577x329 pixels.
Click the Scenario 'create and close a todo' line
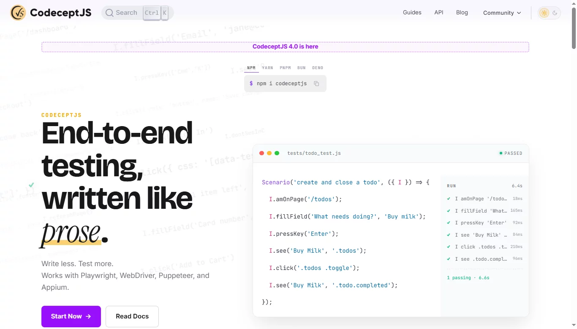click(x=346, y=182)
